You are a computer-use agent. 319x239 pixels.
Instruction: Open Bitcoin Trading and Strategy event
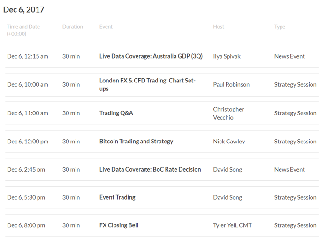click(x=136, y=141)
